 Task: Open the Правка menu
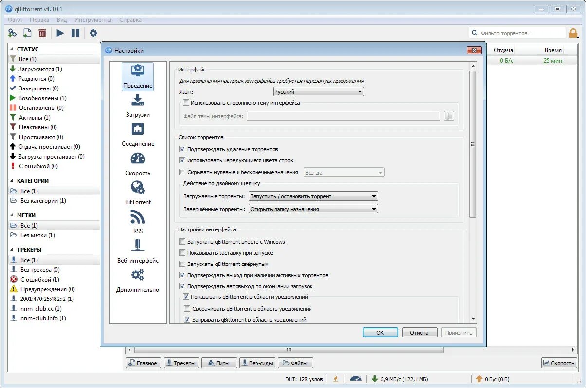point(39,20)
